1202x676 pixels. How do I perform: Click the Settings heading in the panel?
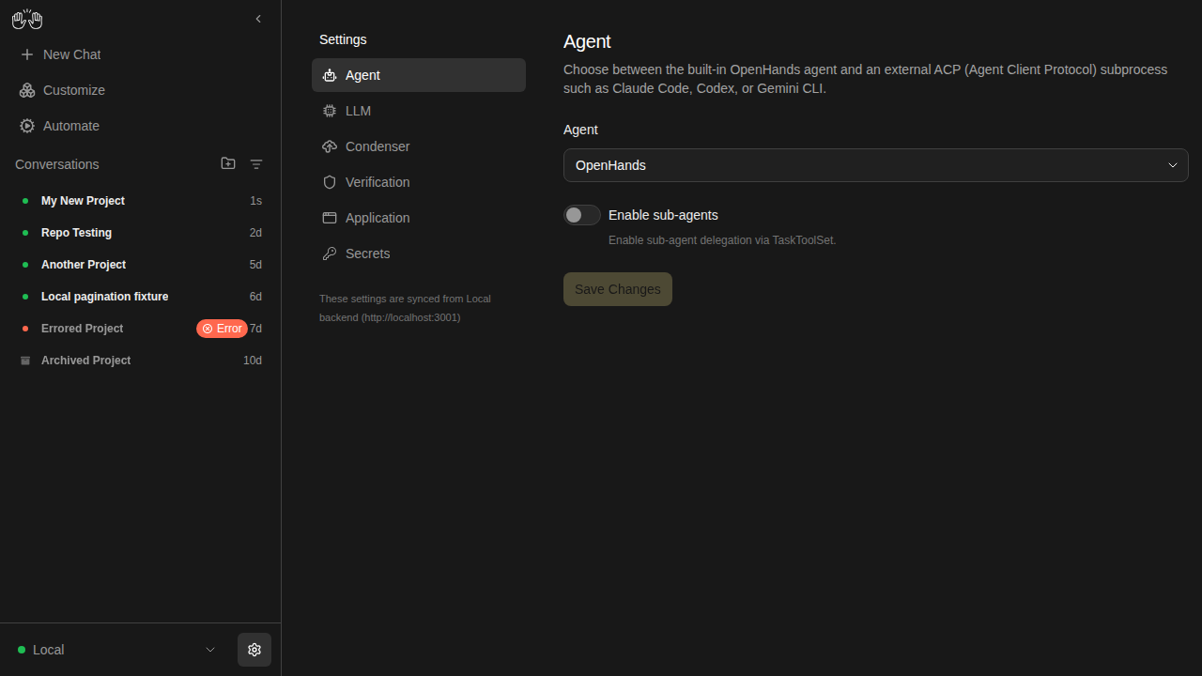pyautogui.click(x=343, y=39)
